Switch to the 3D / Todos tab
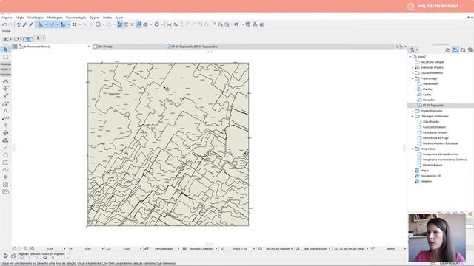Viewport: 474px width, 266px height. [104, 47]
